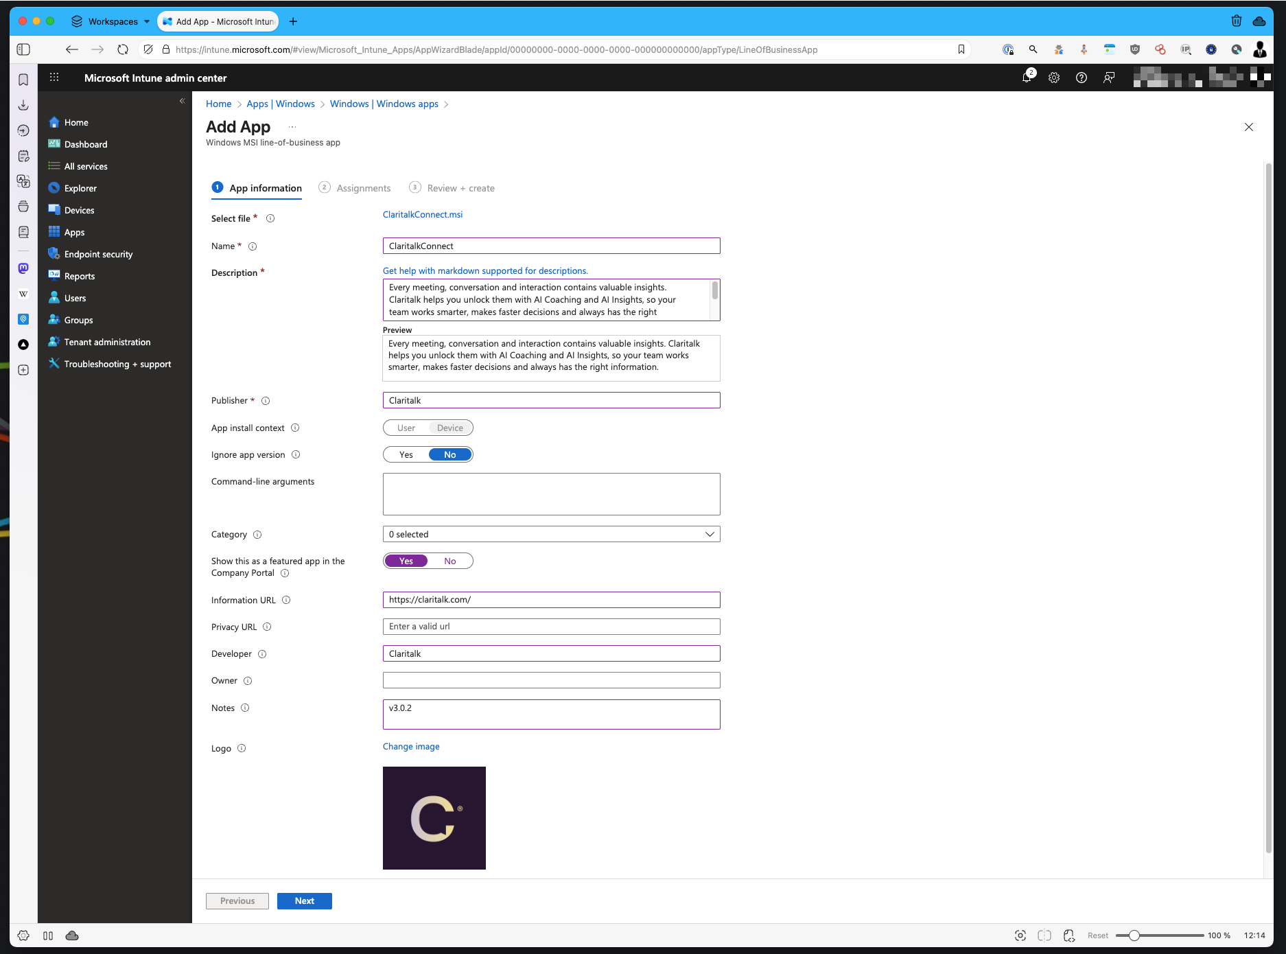Click the Dashboard icon in the sidebar
This screenshot has height=954, width=1286.
click(x=54, y=144)
